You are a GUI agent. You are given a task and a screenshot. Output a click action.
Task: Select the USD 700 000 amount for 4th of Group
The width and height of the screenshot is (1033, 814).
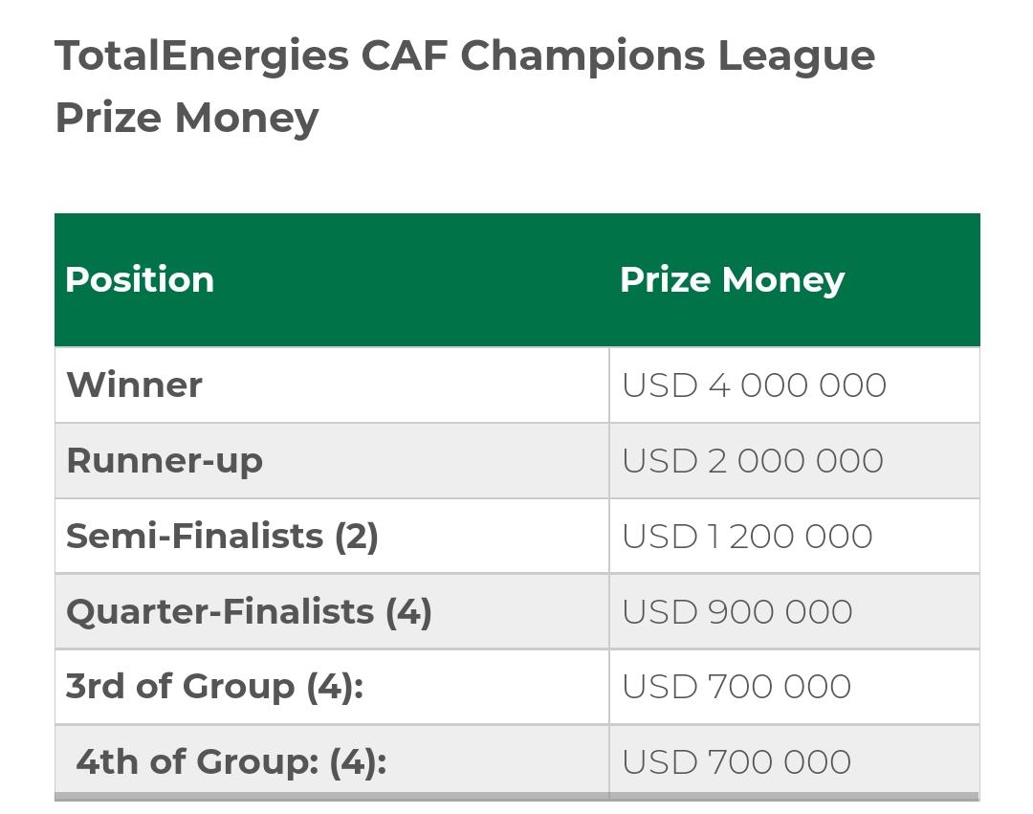click(736, 762)
